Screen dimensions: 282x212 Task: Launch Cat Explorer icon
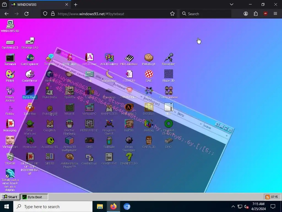pos(30,58)
